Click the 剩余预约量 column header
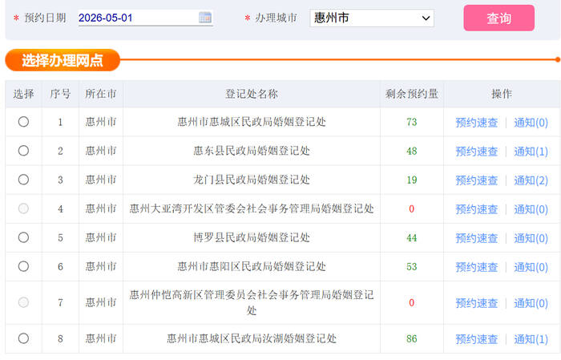This screenshot has width=561, height=360. click(412, 94)
